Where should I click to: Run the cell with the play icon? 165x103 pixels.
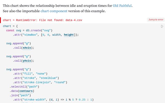click(x=162, y=26)
